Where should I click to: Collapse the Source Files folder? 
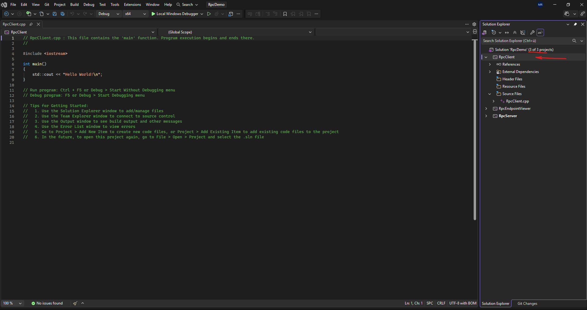pyautogui.click(x=490, y=94)
